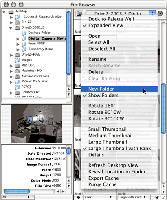Choose Delete in the menu
Screen dimensions: 167x200
click(x=119, y=72)
